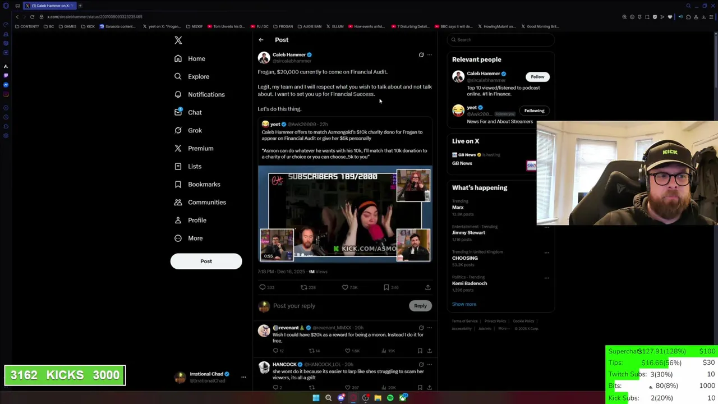
Task: Click Grok icon on revenant's reply
Action: (x=421, y=328)
